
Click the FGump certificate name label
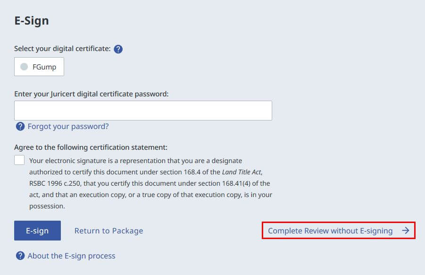click(44, 67)
